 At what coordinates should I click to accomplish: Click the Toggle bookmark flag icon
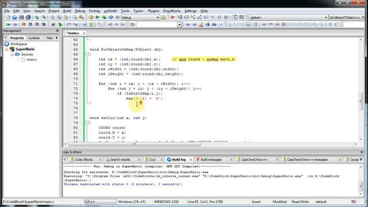click(24, 24)
